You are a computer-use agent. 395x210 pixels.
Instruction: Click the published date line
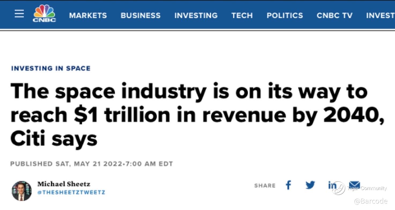tap(91, 164)
